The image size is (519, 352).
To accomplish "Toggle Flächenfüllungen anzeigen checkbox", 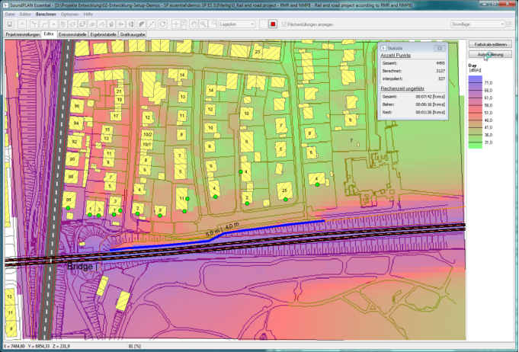I will pos(284,24).
